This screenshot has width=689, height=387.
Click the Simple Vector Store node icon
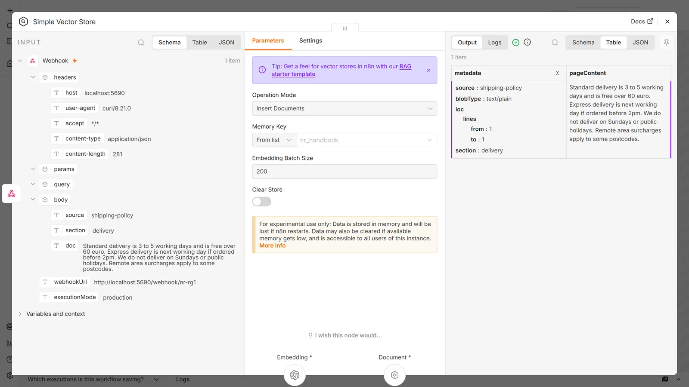24,21
